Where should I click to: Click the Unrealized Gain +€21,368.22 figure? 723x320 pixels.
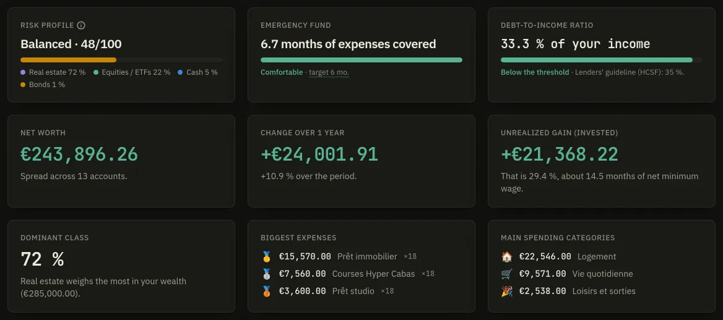click(560, 154)
